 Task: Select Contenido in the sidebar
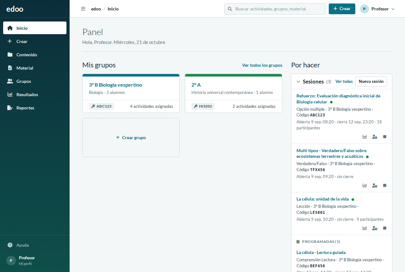[35, 55]
